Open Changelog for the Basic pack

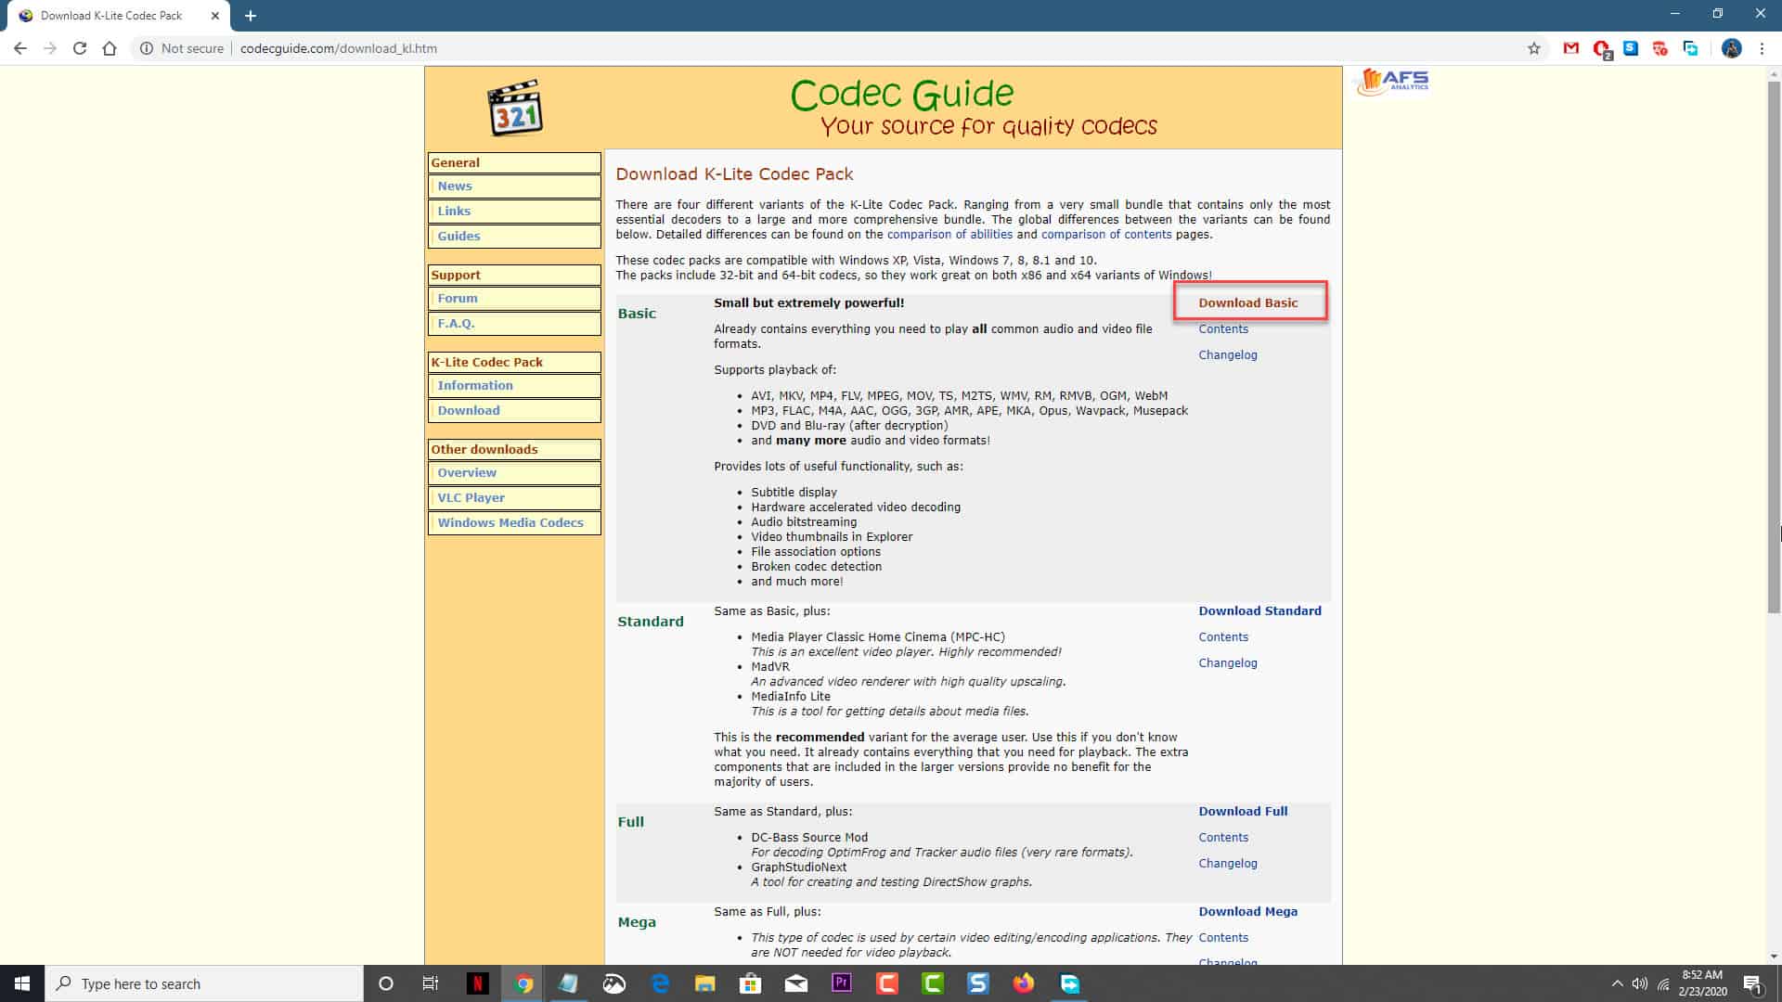[1228, 354]
